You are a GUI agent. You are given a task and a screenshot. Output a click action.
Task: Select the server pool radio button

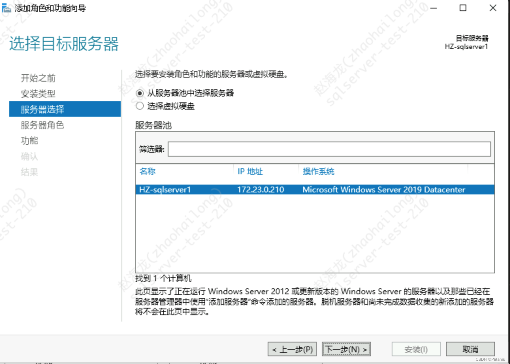coord(140,93)
